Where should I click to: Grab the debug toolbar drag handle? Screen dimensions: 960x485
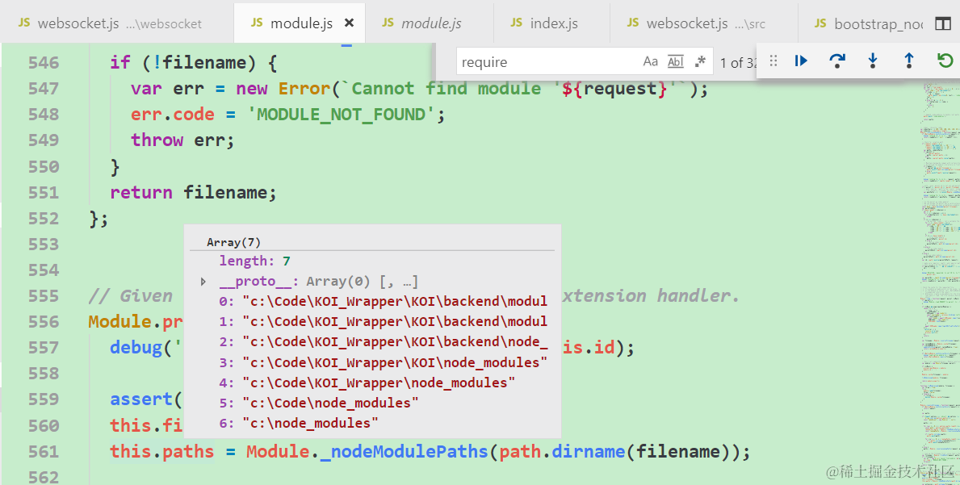tap(773, 61)
